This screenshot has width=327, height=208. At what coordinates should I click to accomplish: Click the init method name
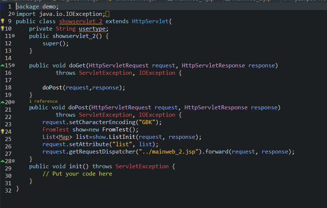coord(76,166)
